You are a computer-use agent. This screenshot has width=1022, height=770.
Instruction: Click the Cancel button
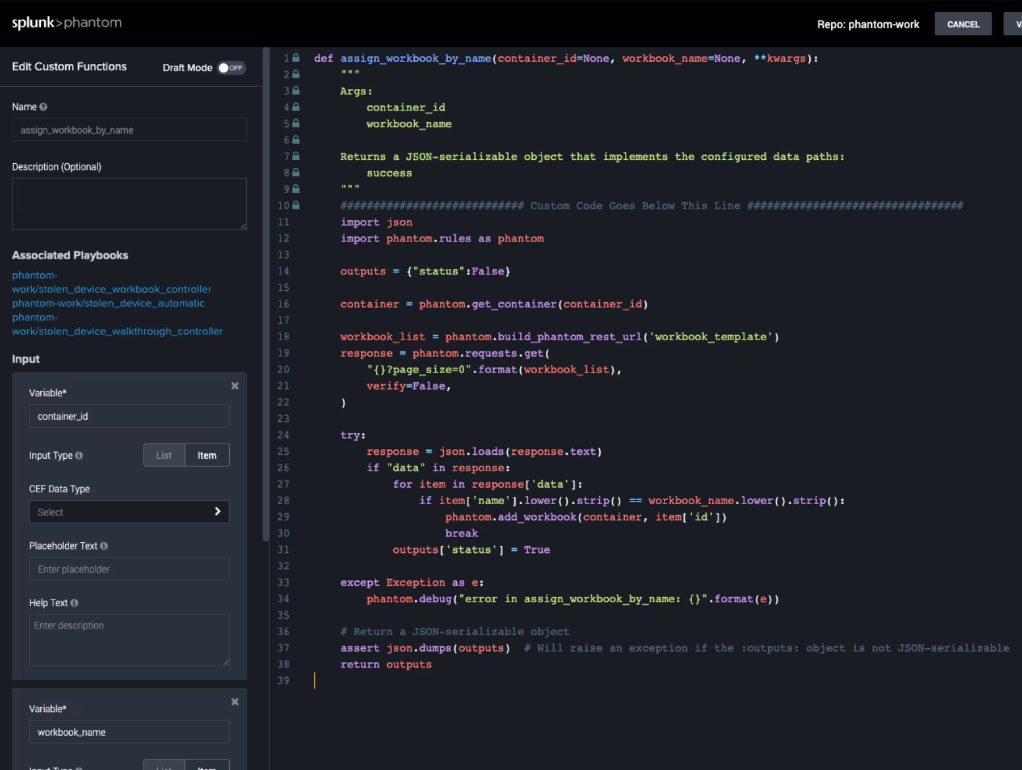tap(963, 24)
